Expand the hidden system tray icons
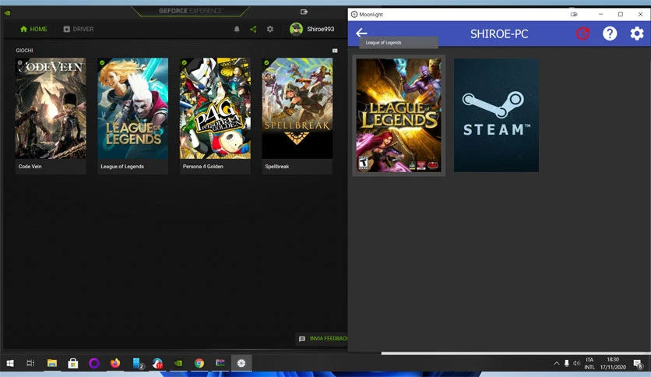This screenshot has width=651, height=377. [556, 363]
